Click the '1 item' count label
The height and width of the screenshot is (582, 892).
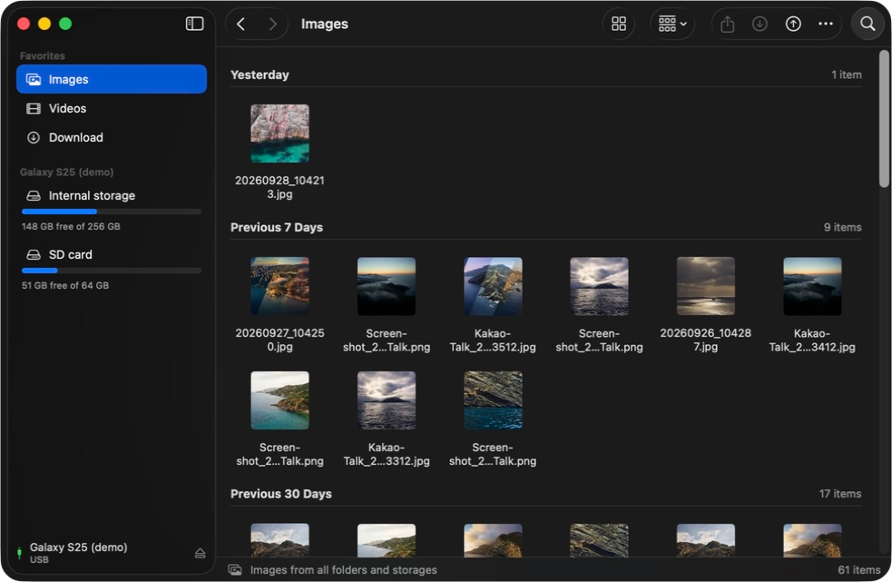[846, 74]
